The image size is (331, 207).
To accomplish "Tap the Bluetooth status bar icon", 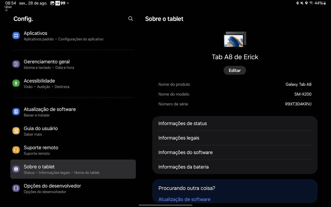I will tap(297, 3).
